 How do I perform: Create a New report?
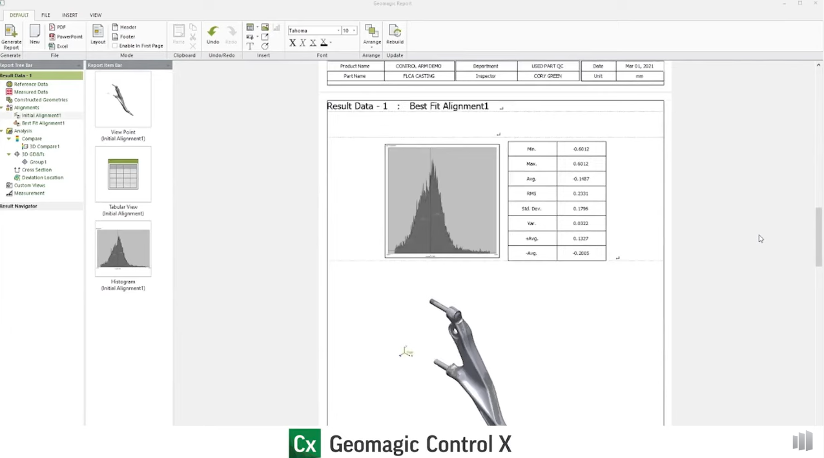(x=35, y=35)
